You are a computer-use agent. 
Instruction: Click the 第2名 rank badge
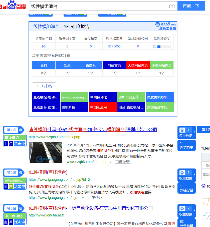point(12,173)
